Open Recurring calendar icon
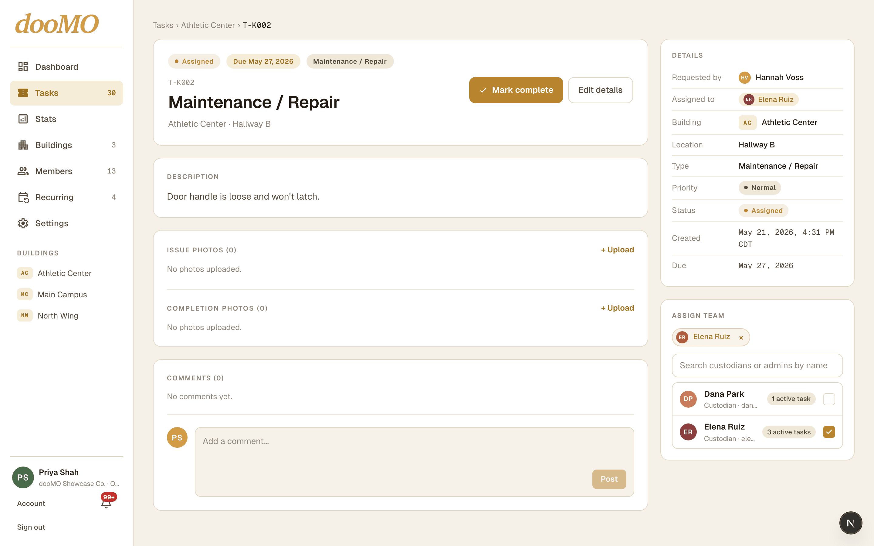874x546 pixels. (23, 197)
